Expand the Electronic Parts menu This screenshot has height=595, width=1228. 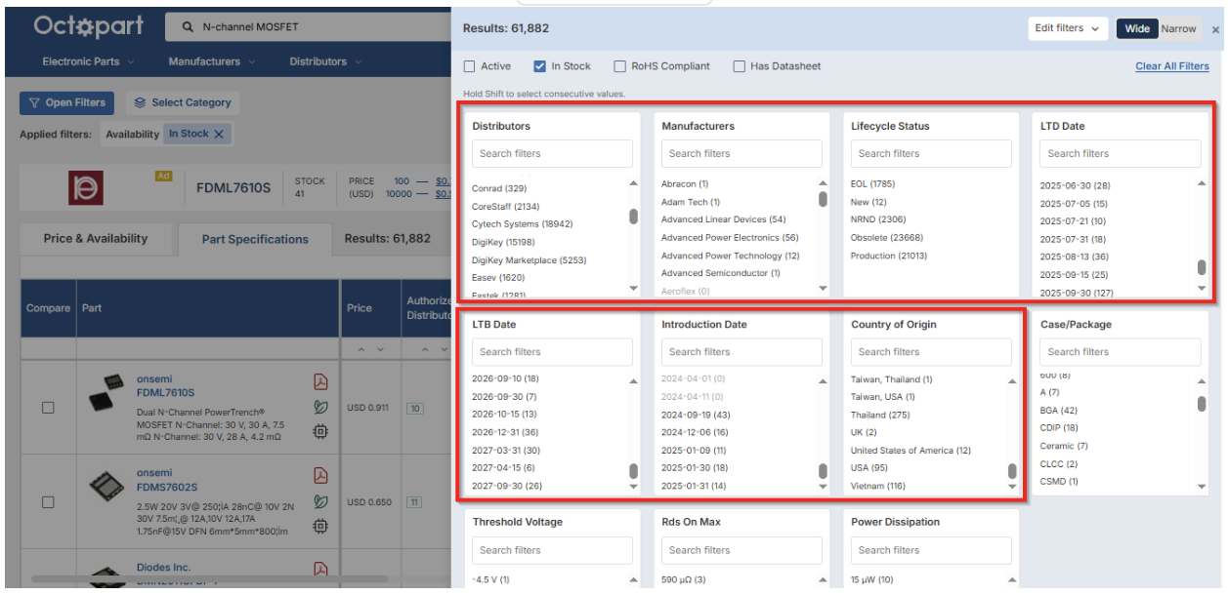point(89,61)
